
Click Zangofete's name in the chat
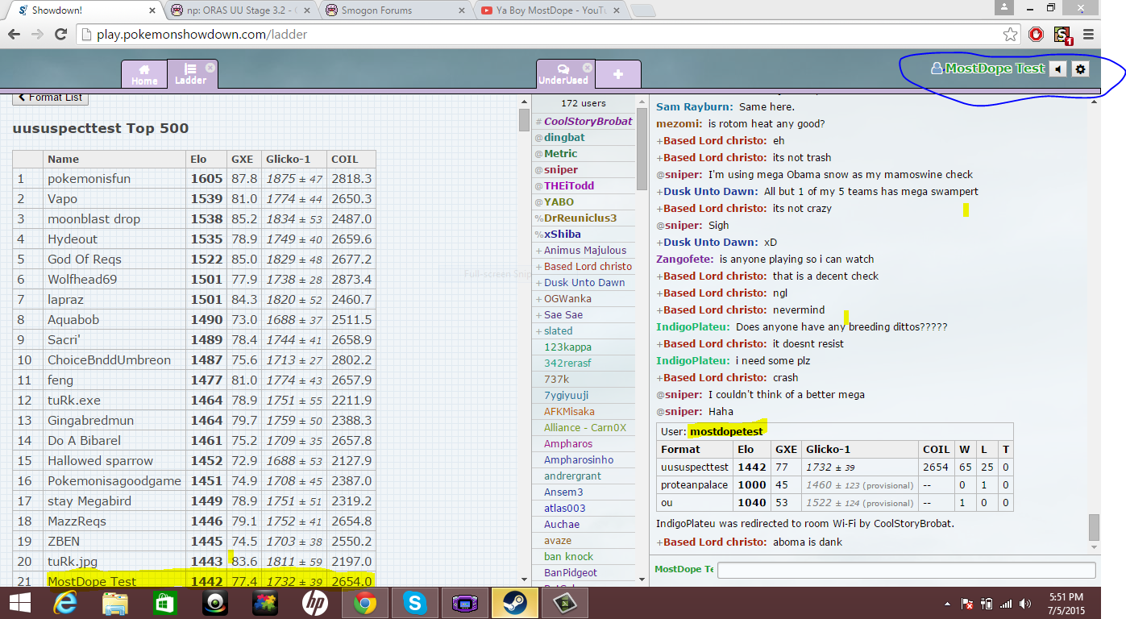[x=685, y=260]
